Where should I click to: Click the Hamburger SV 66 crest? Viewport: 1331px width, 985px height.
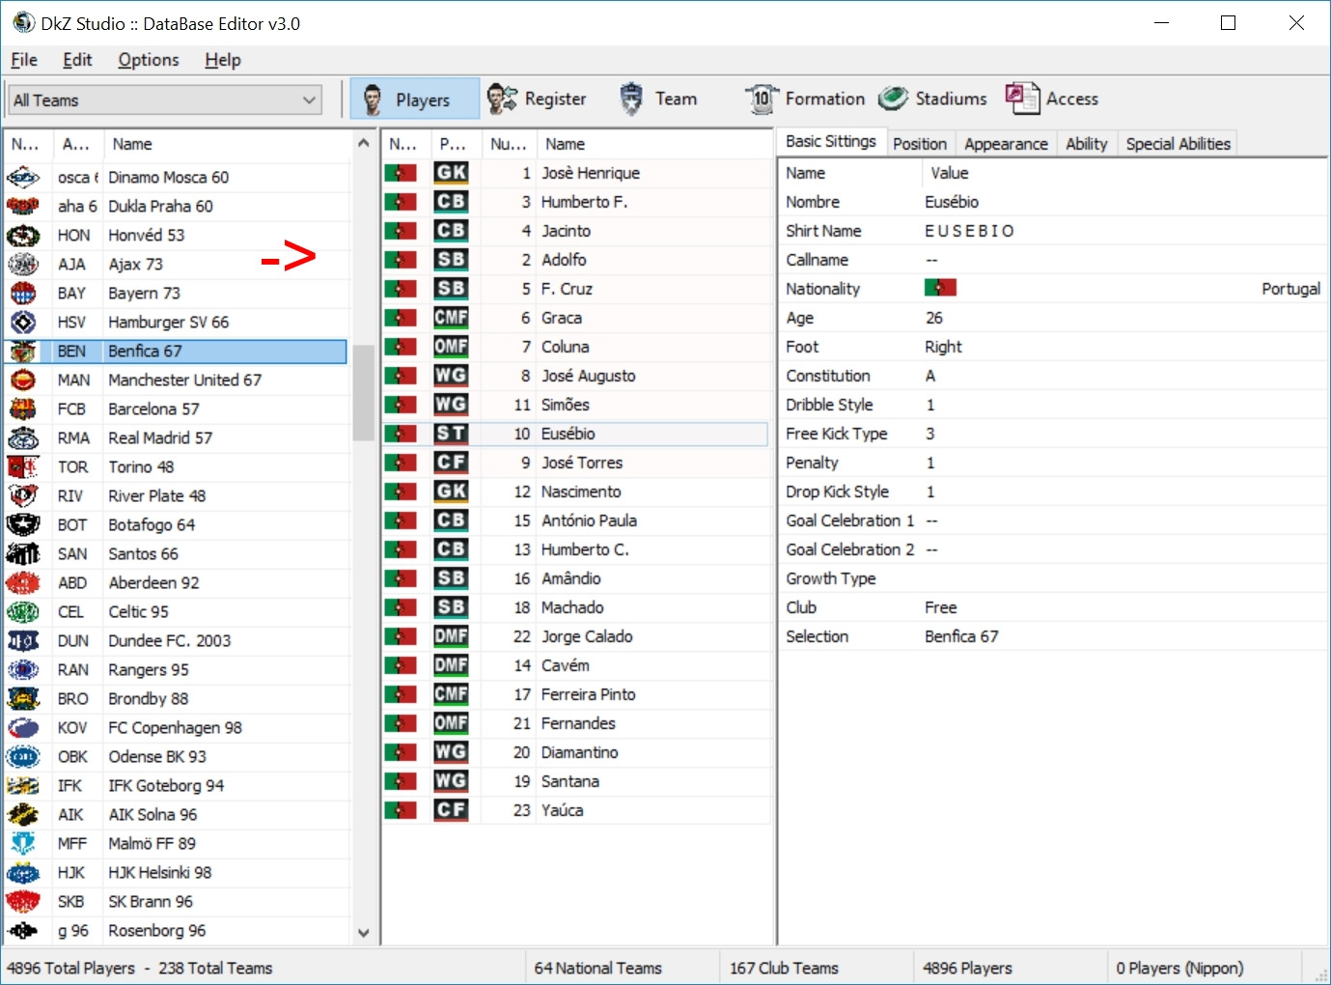pyautogui.click(x=23, y=322)
